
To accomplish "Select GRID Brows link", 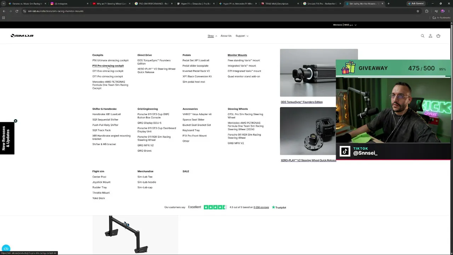I will [x=144, y=151].
